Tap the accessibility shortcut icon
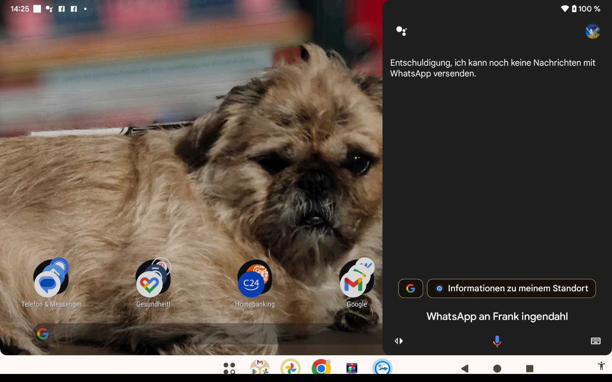The height and width of the screenshot is (382, 612). coord(601,366)
